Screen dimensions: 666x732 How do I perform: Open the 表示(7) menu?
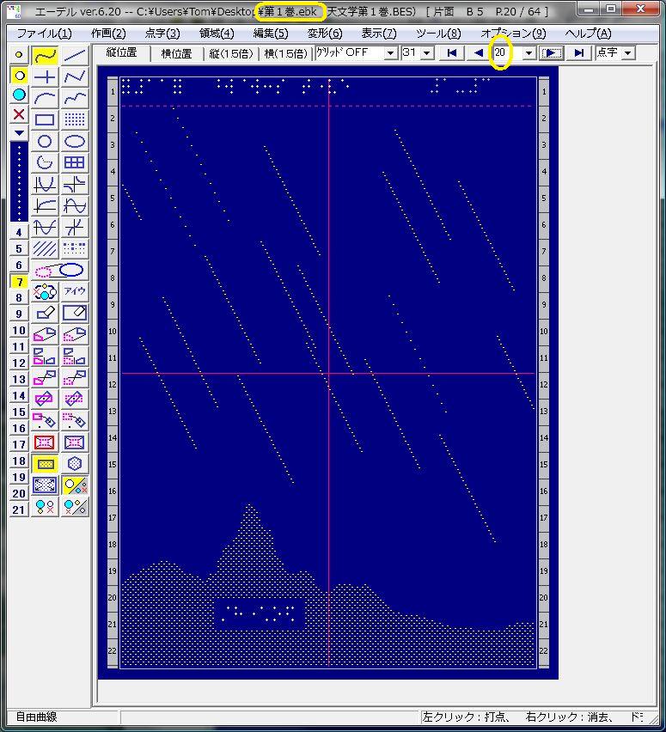click(x=379, y=34)
